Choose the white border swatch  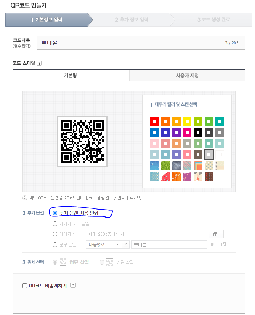click(x=220, y=155)
